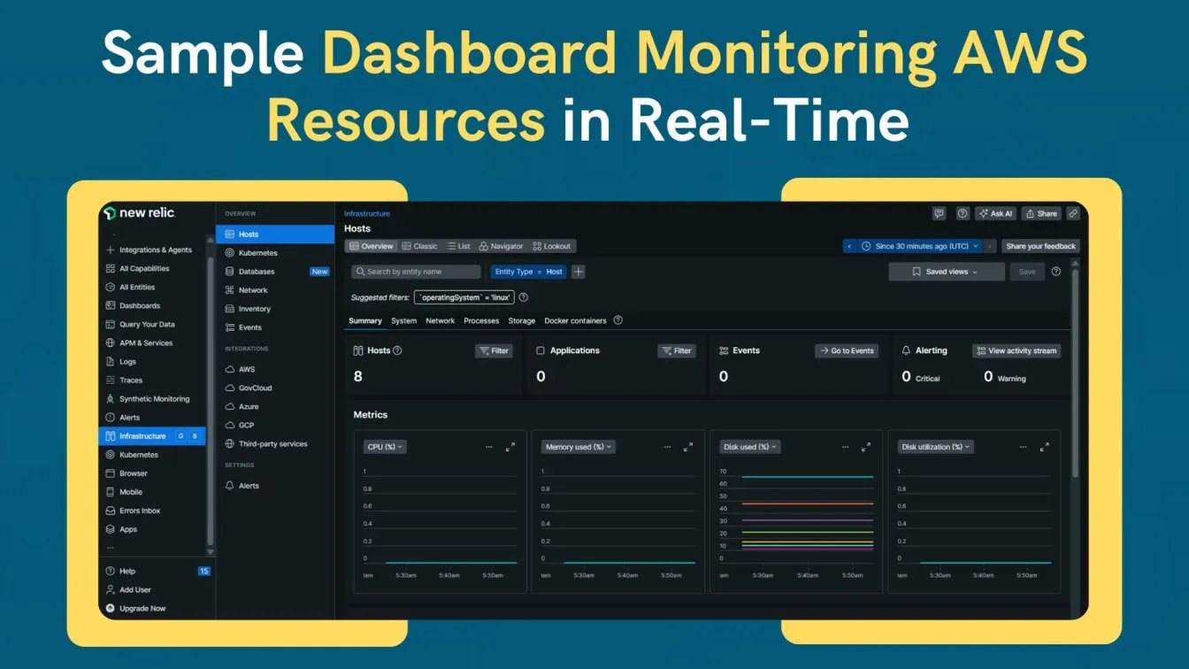Open the CPU (%) metric dropdown
This screenshot has height=669, width=1189.
[385, 447]
